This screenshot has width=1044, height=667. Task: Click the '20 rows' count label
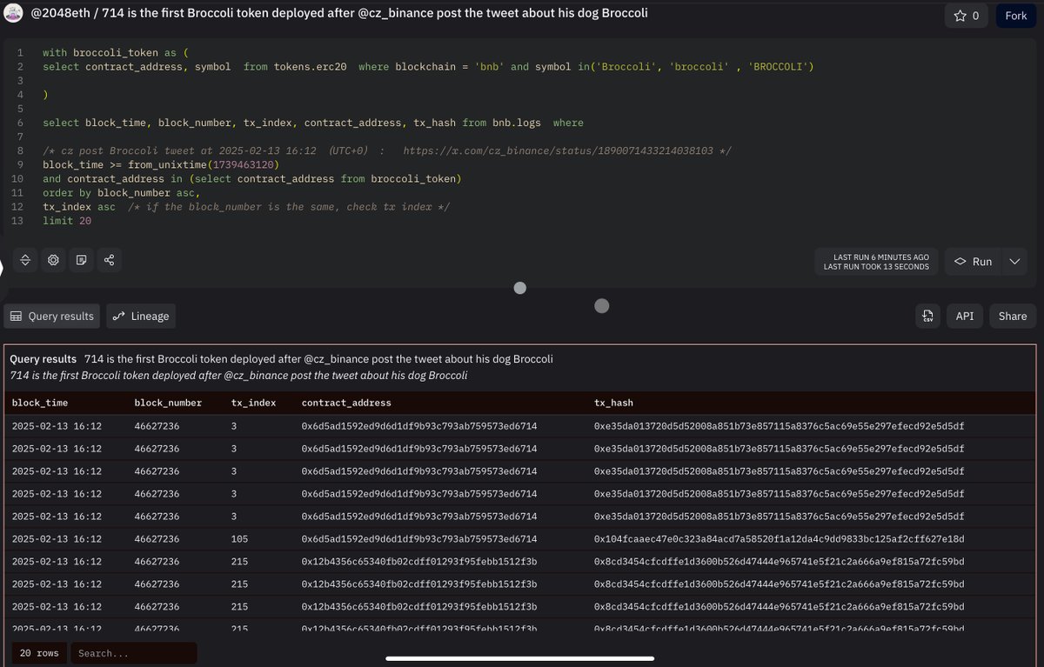coord(39,653)
